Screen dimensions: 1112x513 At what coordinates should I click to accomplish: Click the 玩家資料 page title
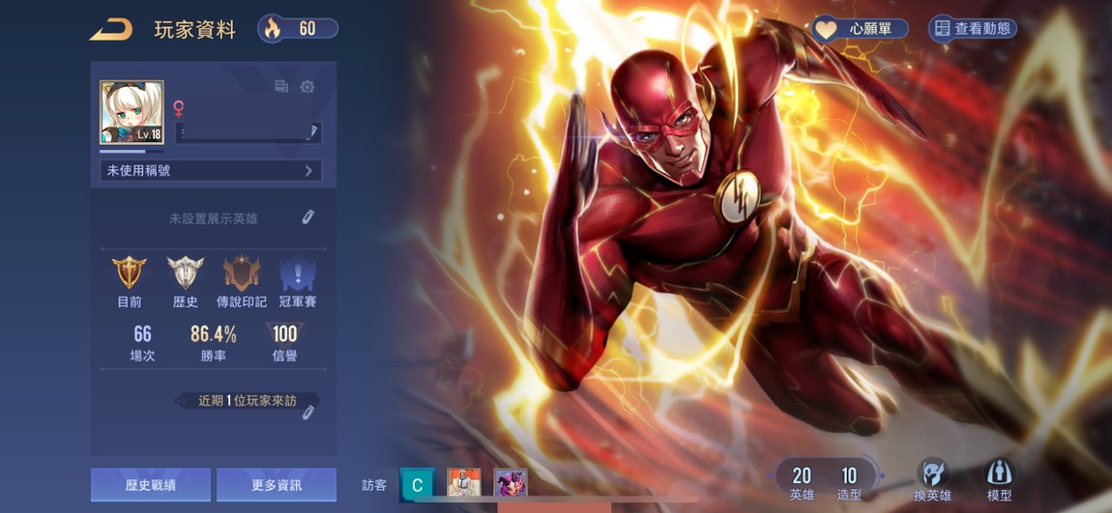pos(195,30)
